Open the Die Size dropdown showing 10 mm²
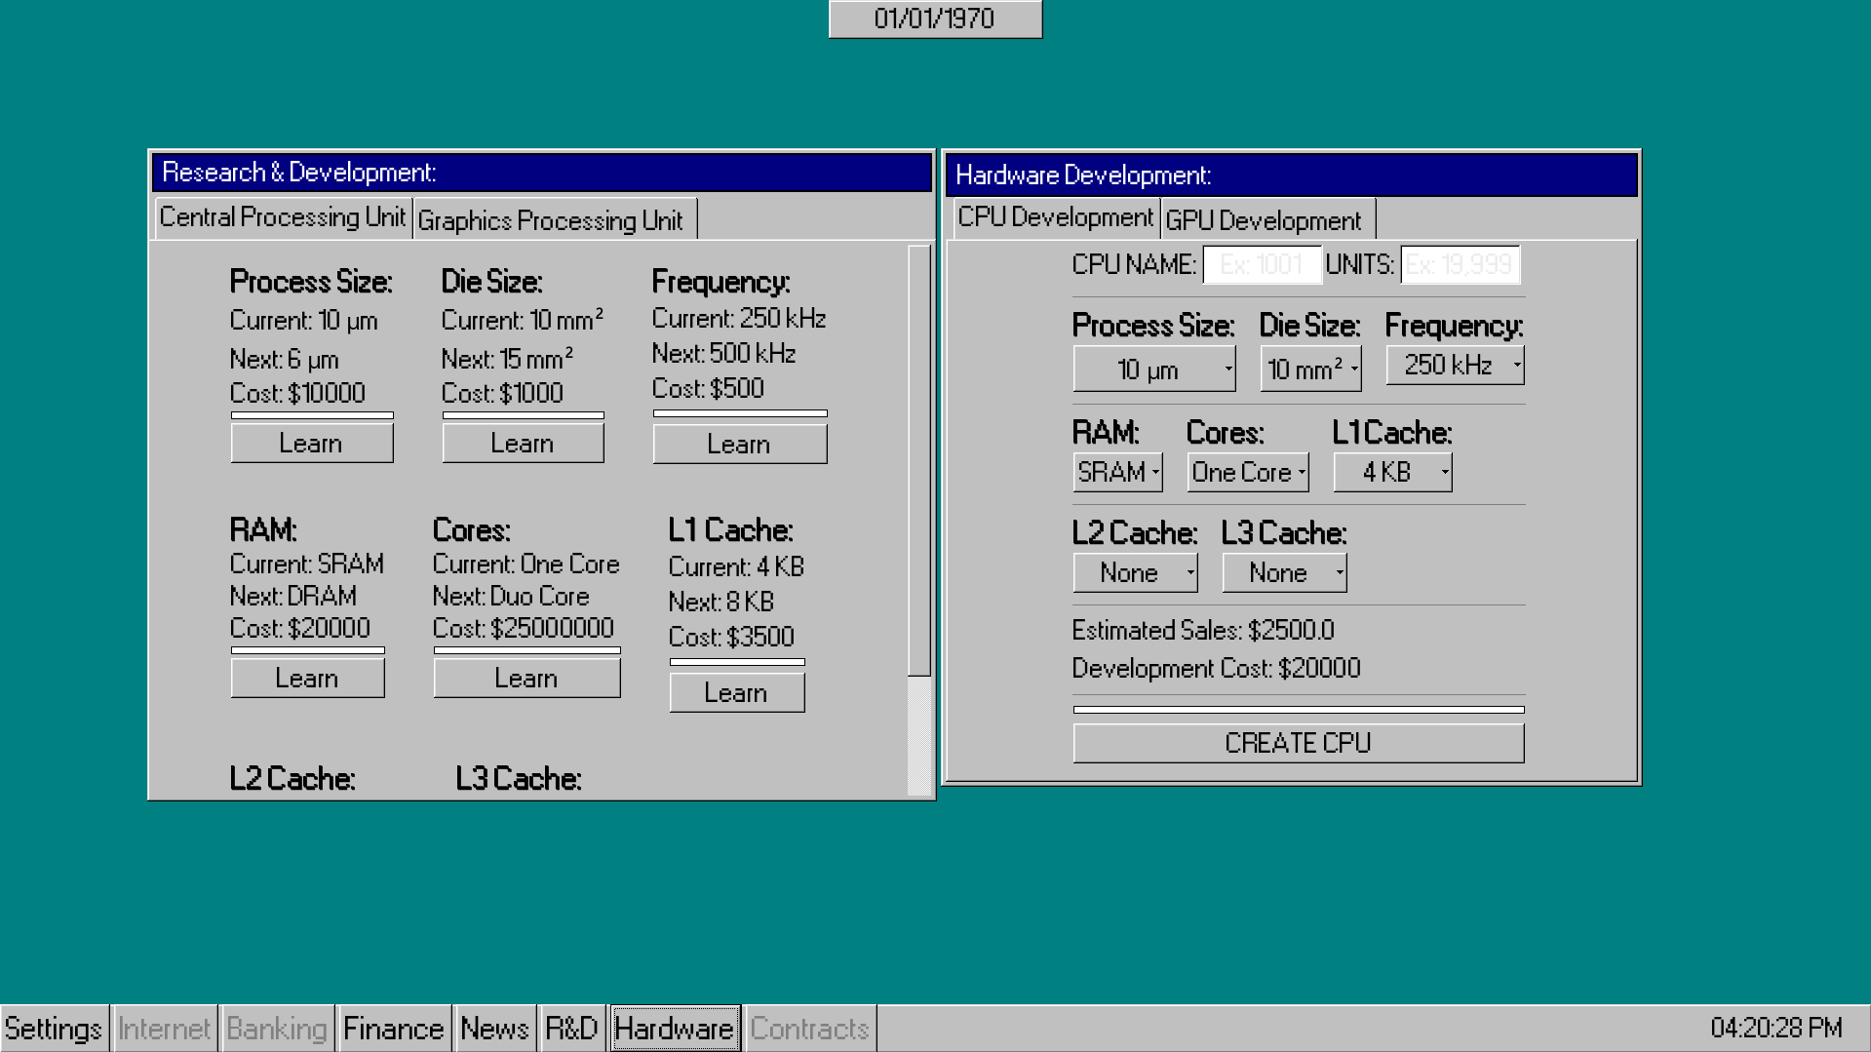 click(x=1310, y=370)
